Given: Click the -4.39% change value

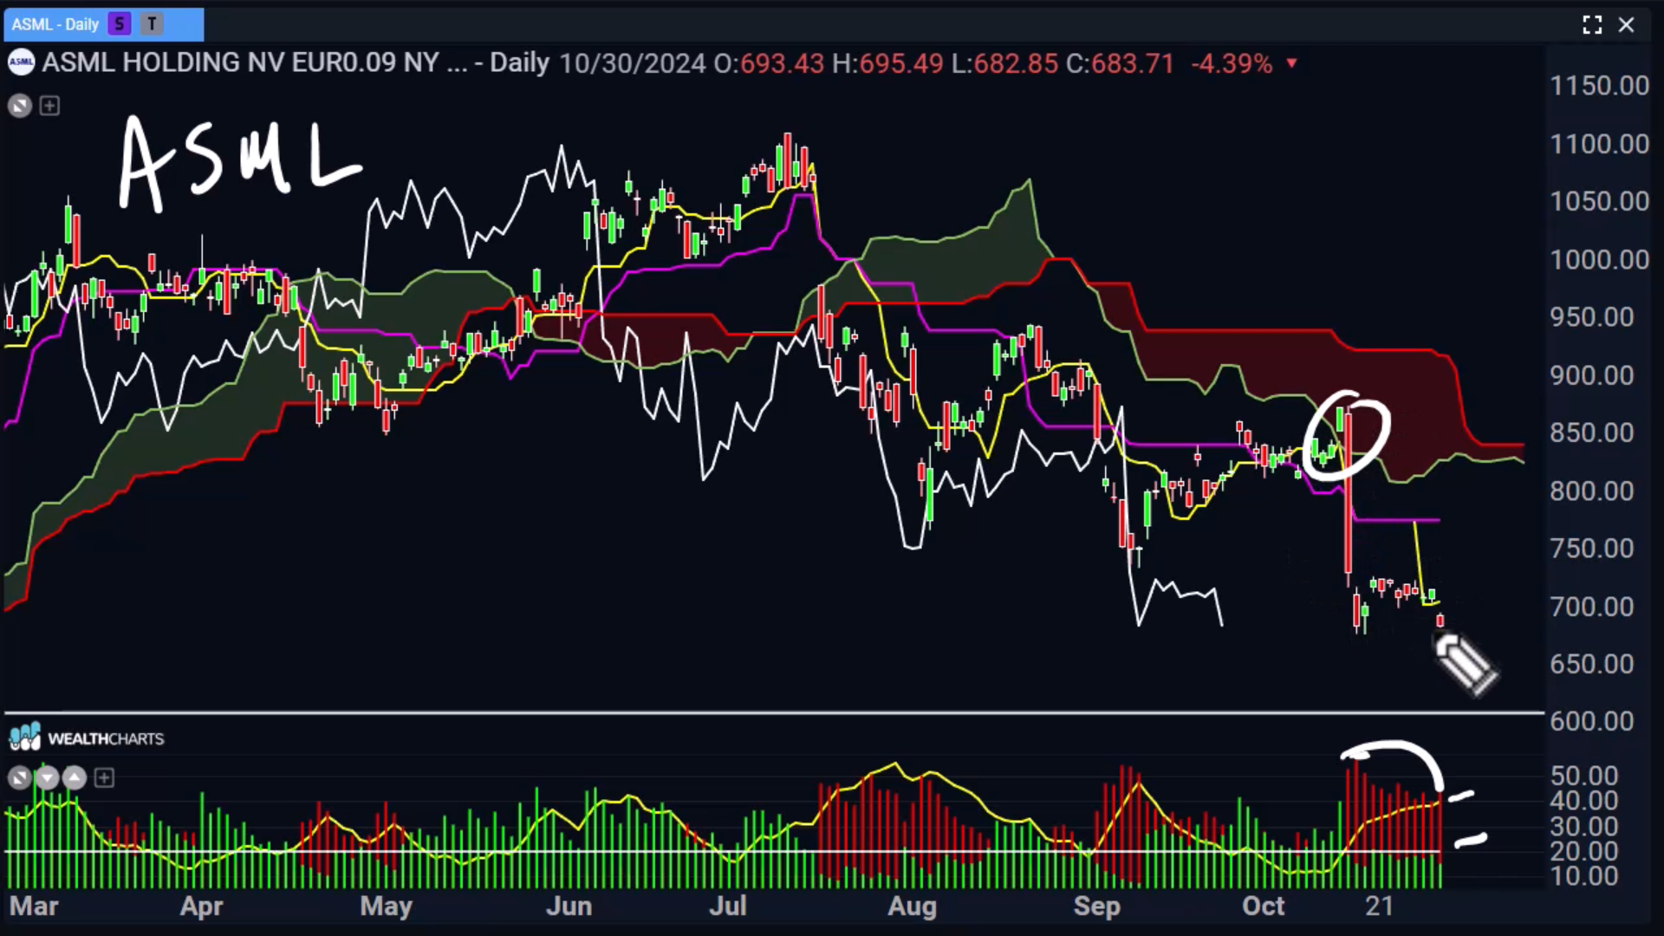Looking at the screenshot, I should 1232,63.
